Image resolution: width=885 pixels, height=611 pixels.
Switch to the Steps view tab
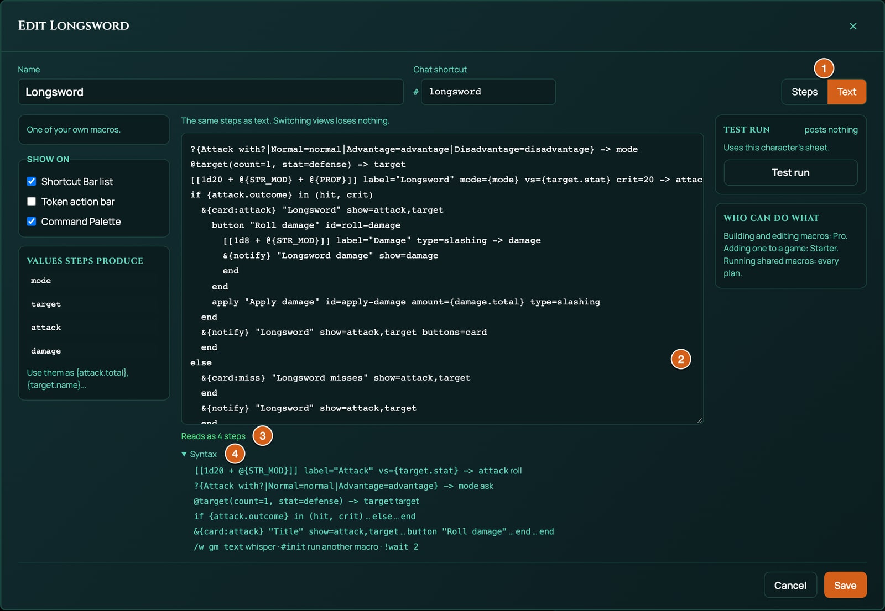[804, 92]
